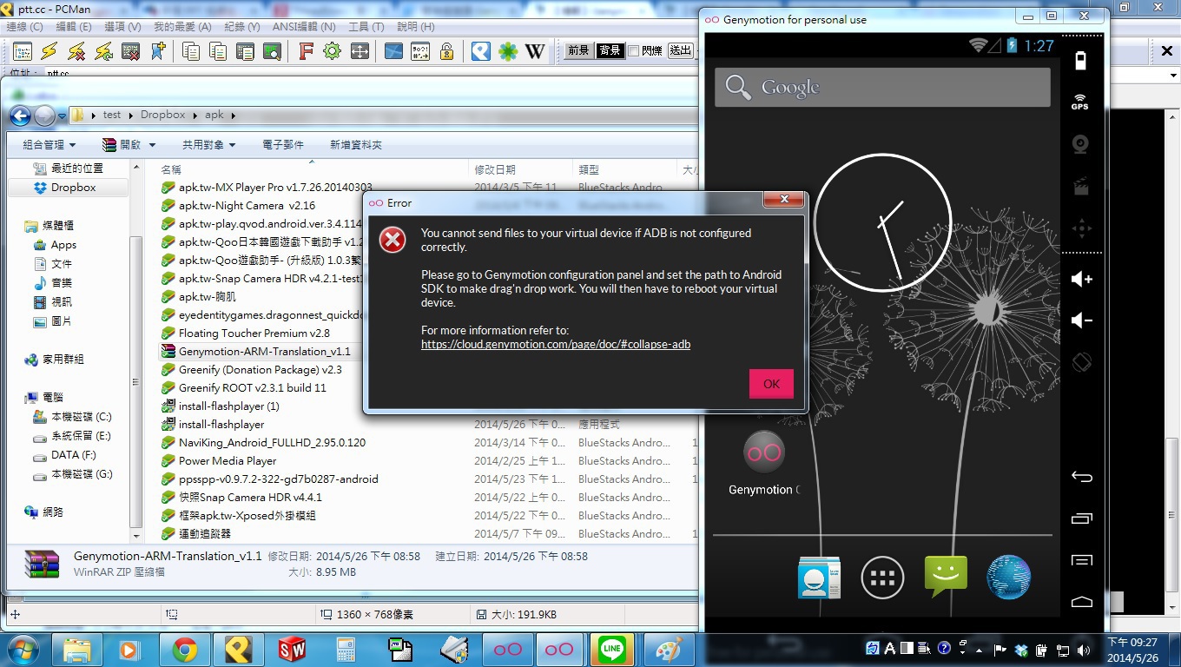This screenshot has height=667, width=1181.
Task: Select 背景 background color swatch
Action: (610, 50)
